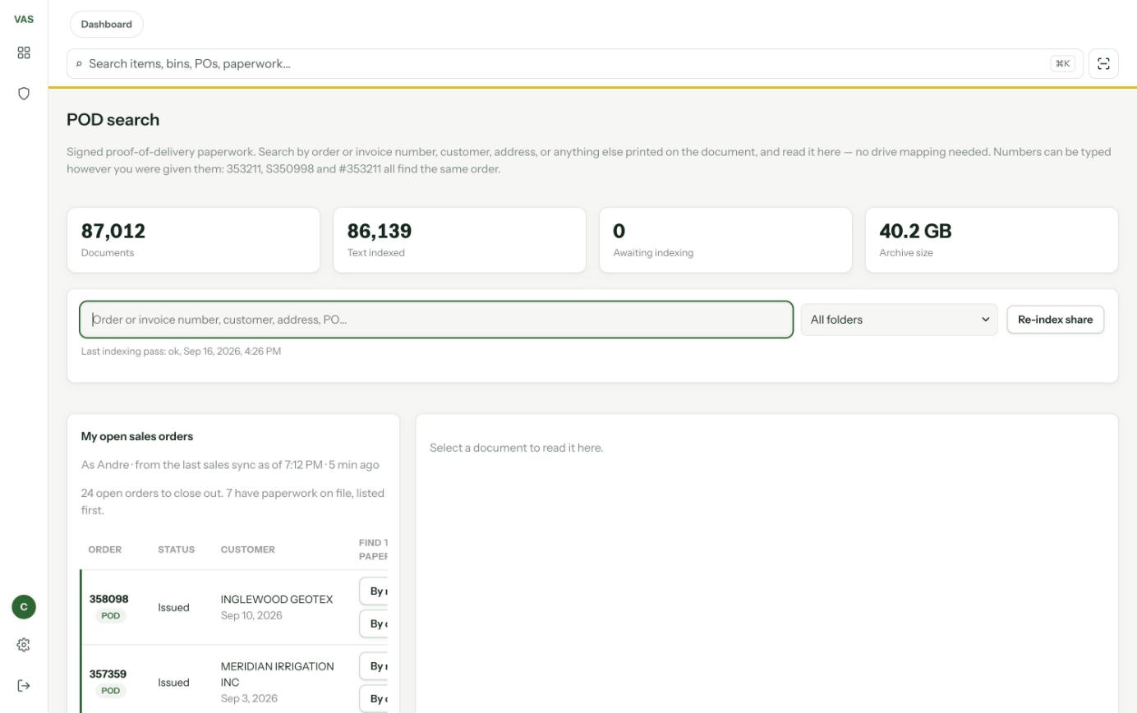Click the "My open sales orders" heading
This screenshot has width=1137, height=713.
click(137, 436)
